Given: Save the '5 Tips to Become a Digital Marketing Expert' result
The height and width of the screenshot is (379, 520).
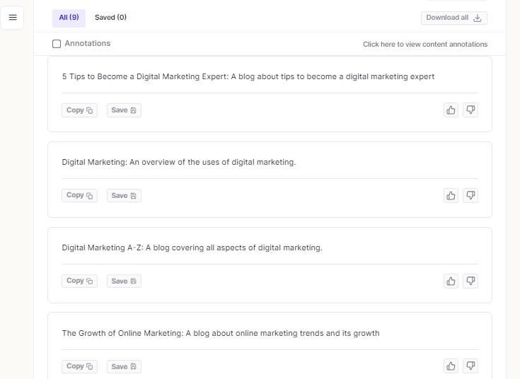Looking at the screenshot, I should coord(124,110).
